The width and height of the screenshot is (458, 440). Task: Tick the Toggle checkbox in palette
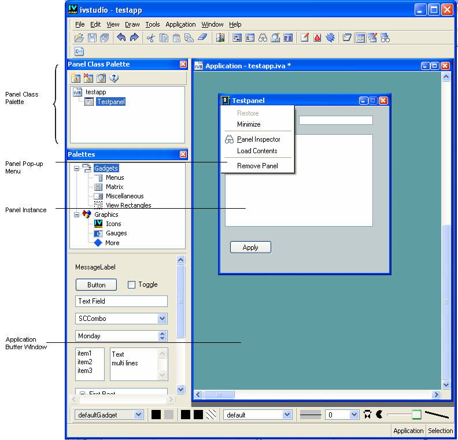click(131, 284)
